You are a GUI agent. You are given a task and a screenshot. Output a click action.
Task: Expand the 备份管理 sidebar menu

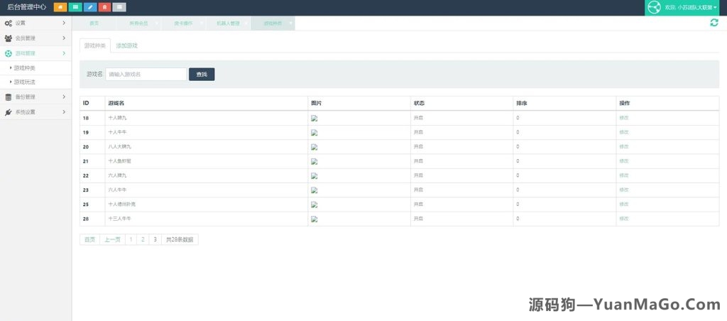(x=35, y=97)
